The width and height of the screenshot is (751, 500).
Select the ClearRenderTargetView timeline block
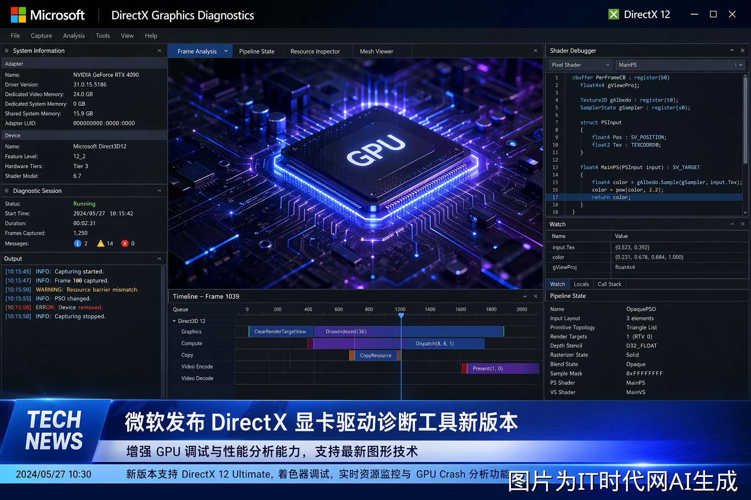point(281,332)
